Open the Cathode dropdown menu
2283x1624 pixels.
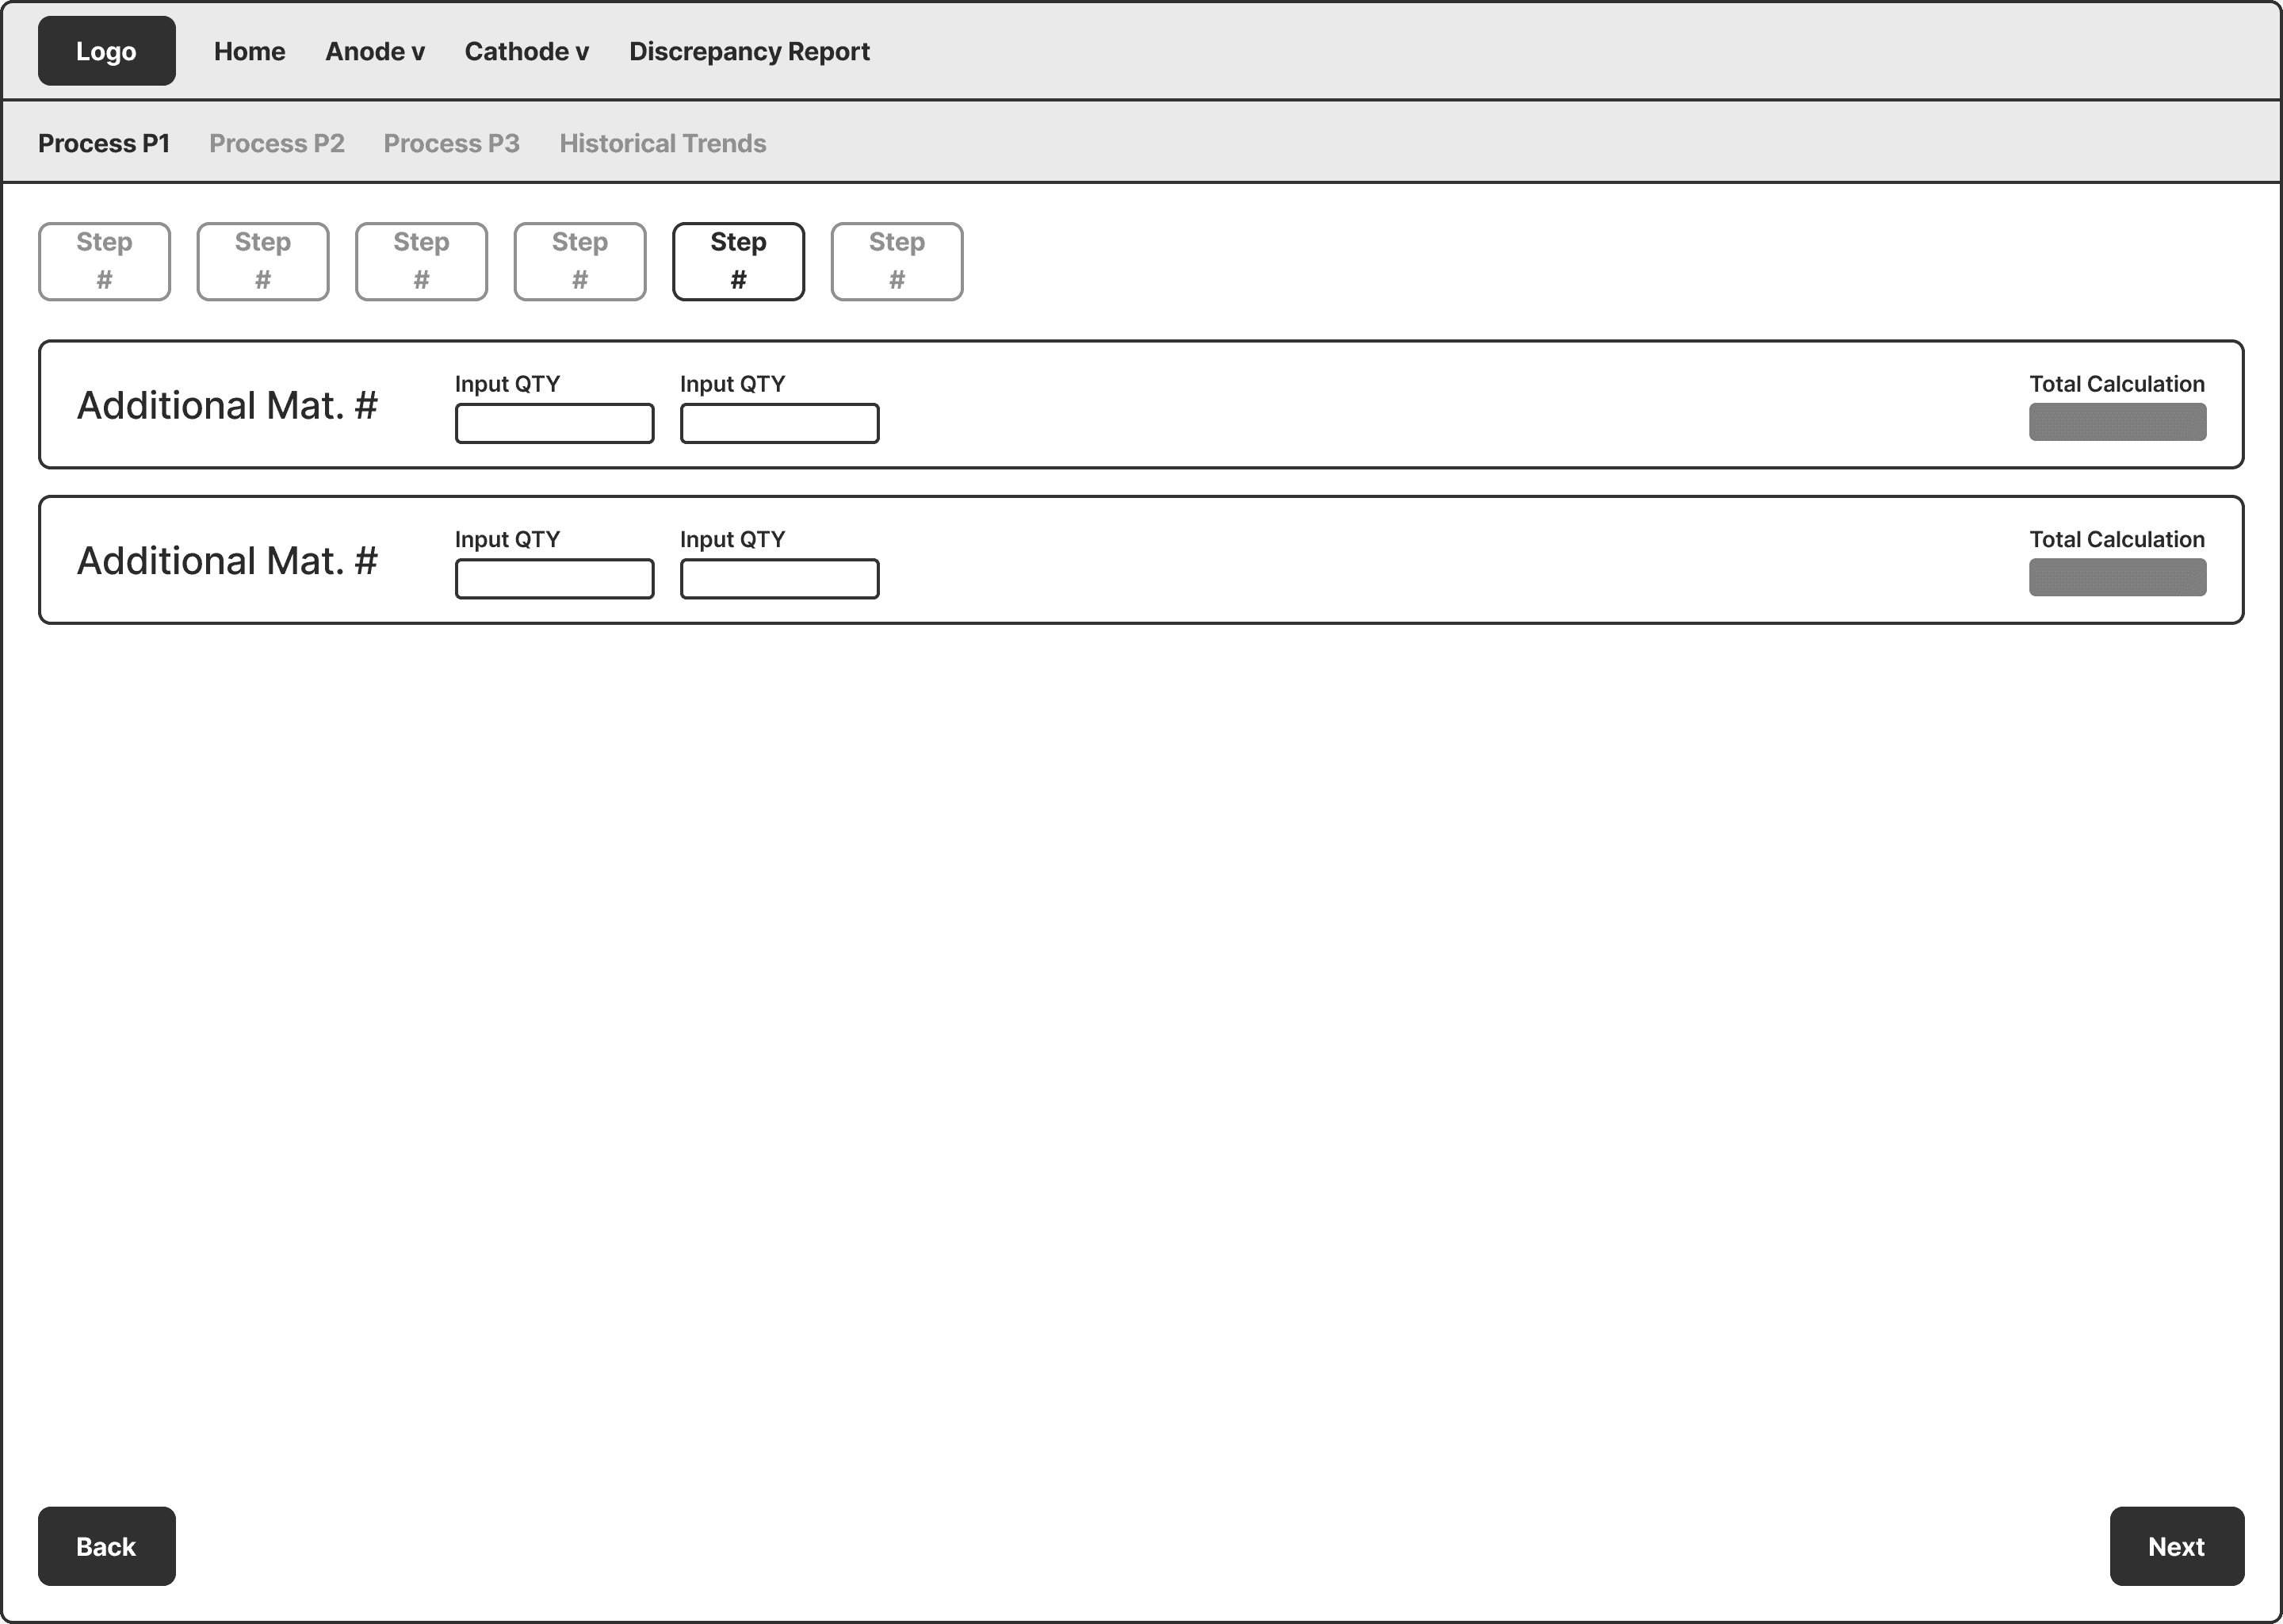(x=526, y=51)
